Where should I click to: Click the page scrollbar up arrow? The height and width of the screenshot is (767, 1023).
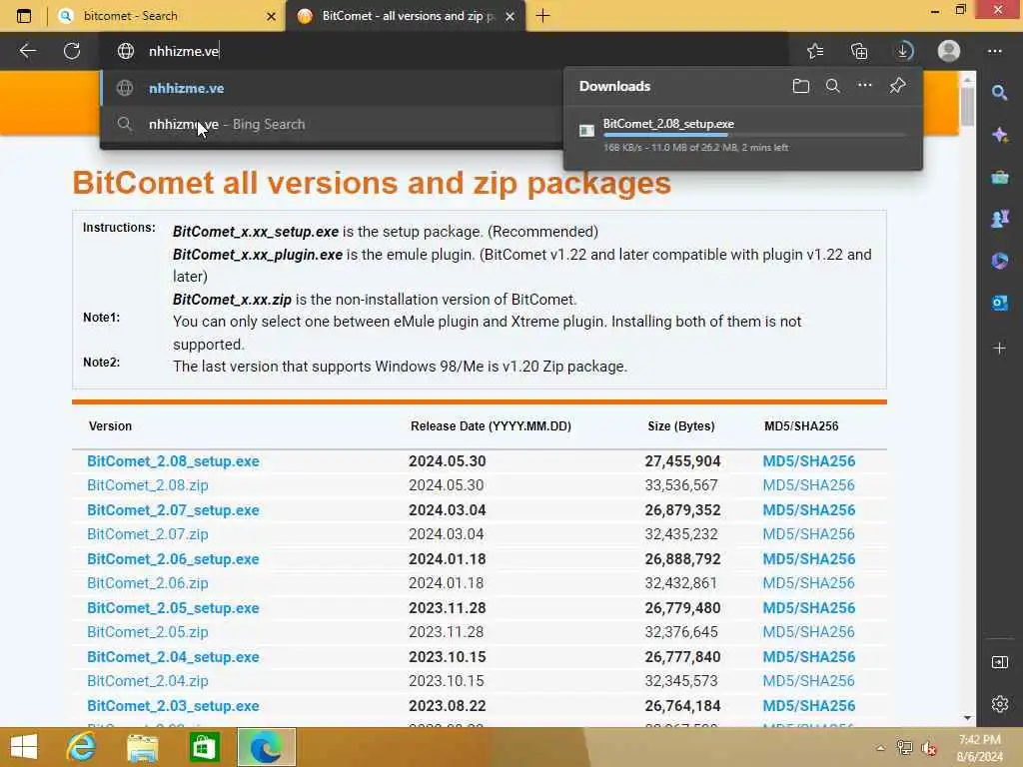click(x=967, y=79)
